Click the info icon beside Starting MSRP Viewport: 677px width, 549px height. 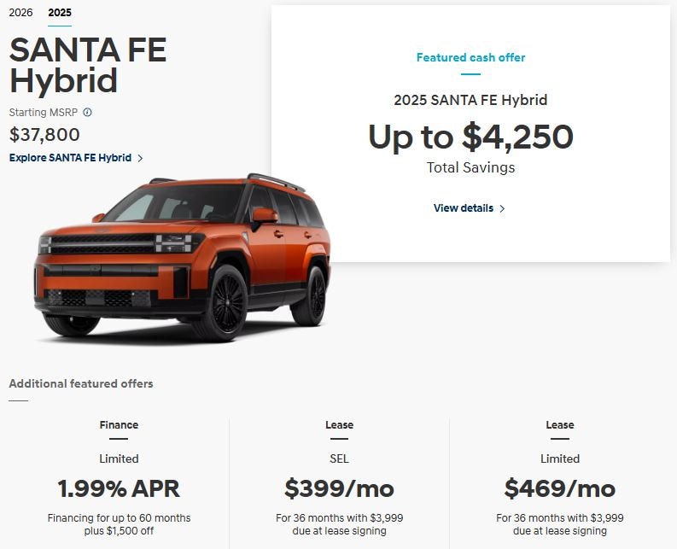click(x=88, y=112)
